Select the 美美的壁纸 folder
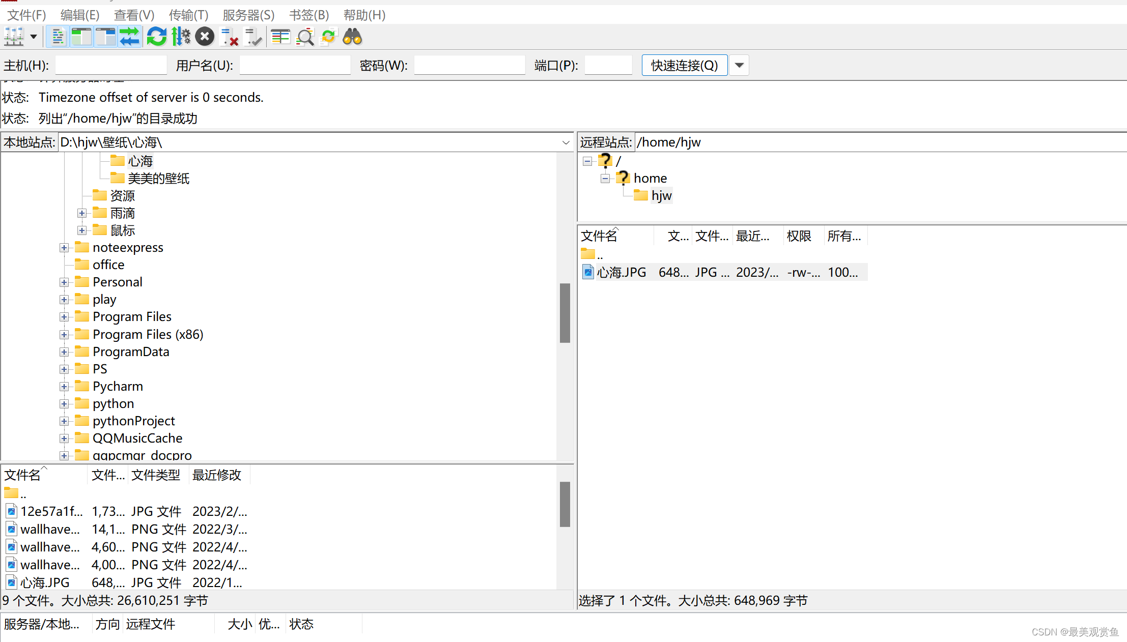Screen dimensions: 1127x642 click(158, 179)
